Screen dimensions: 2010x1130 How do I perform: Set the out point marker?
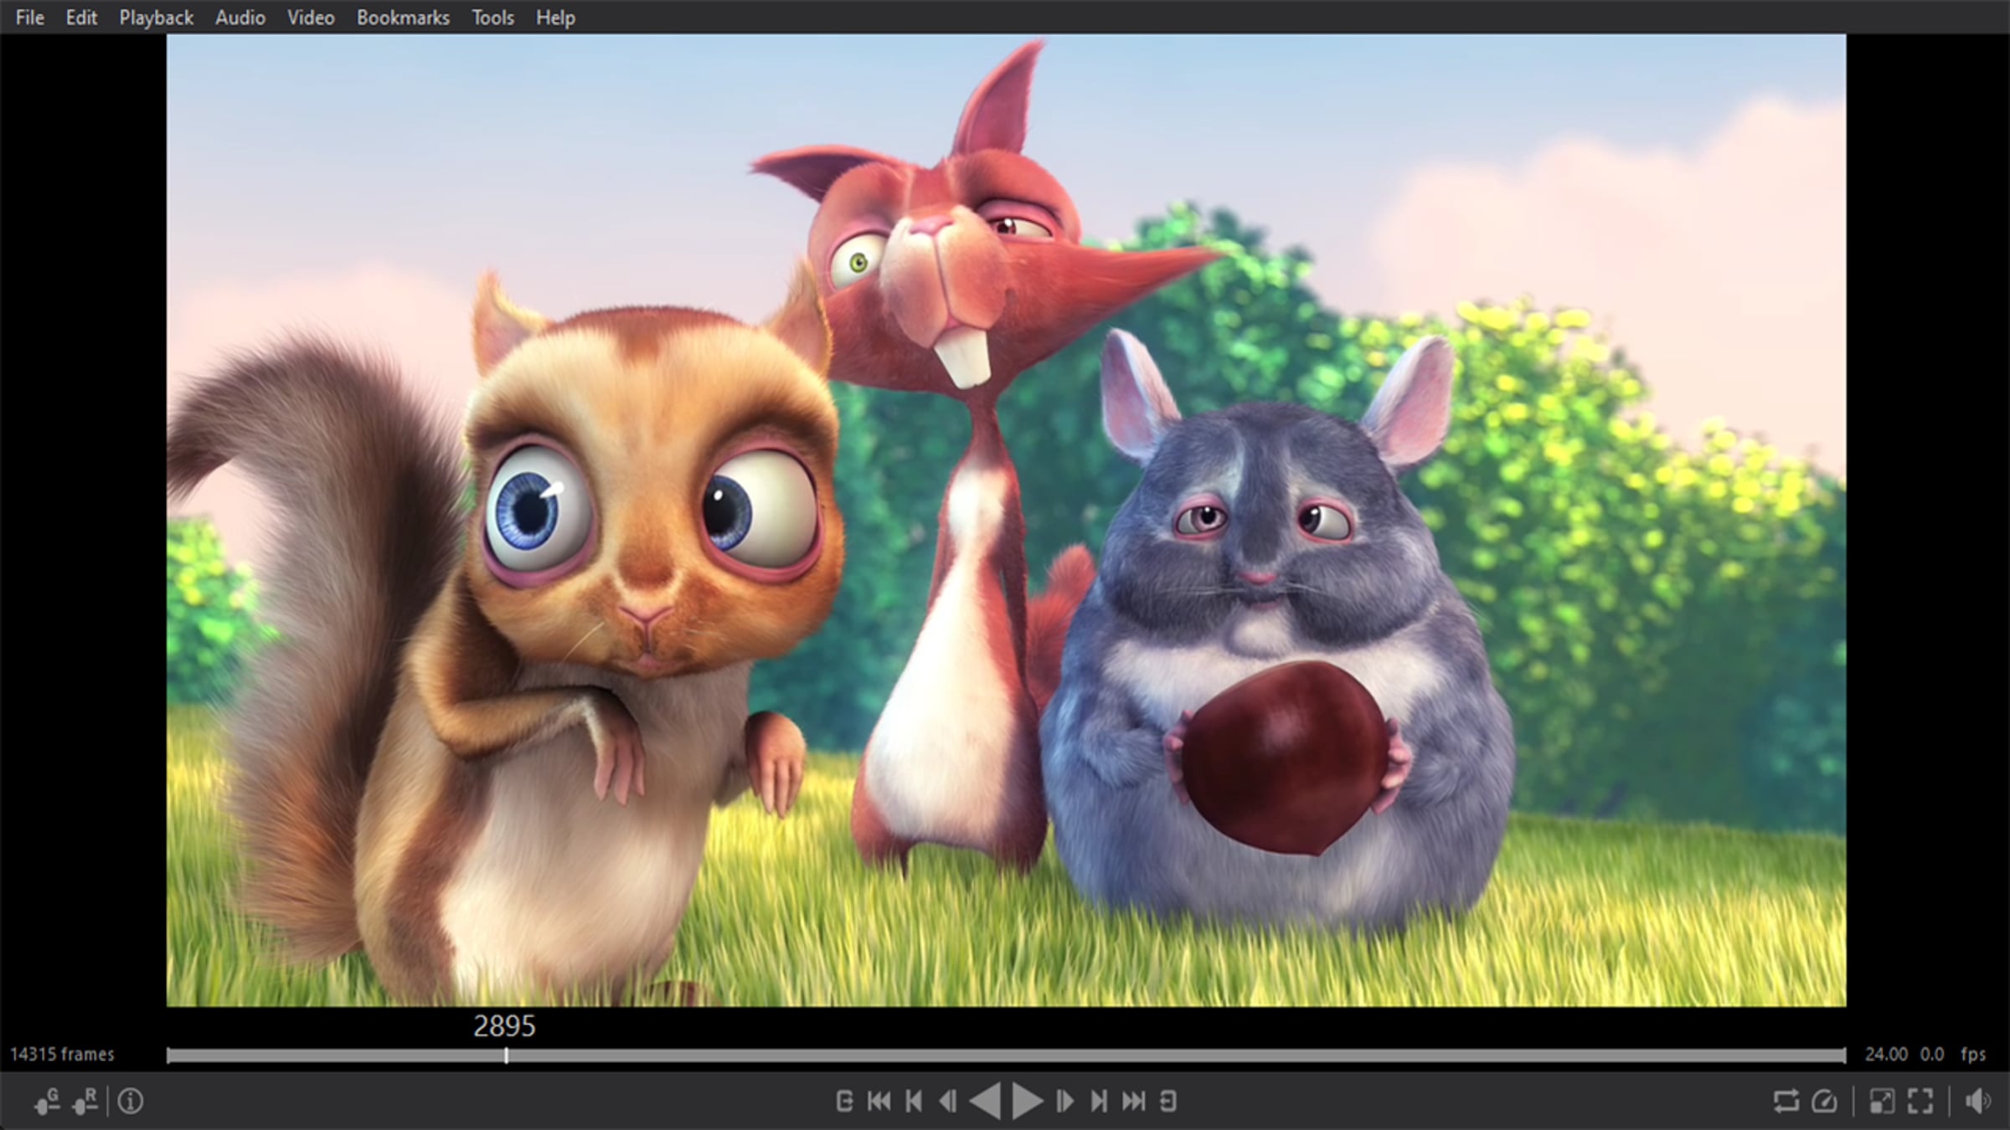click(x=1168, y=1101)
